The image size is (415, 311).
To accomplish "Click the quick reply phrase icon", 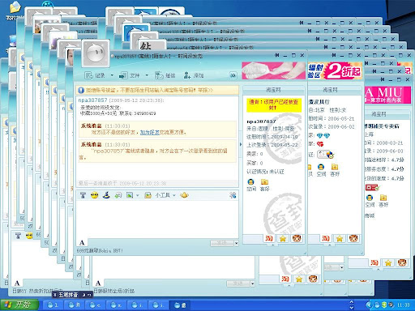I will [118, 195].
